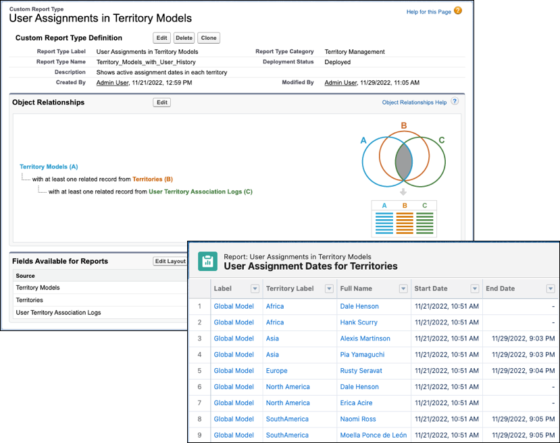This screenshot has height=443, width=560.
Task: Click the Edit button for Custom Report Type Definition
Action: [x=162, y=38]
